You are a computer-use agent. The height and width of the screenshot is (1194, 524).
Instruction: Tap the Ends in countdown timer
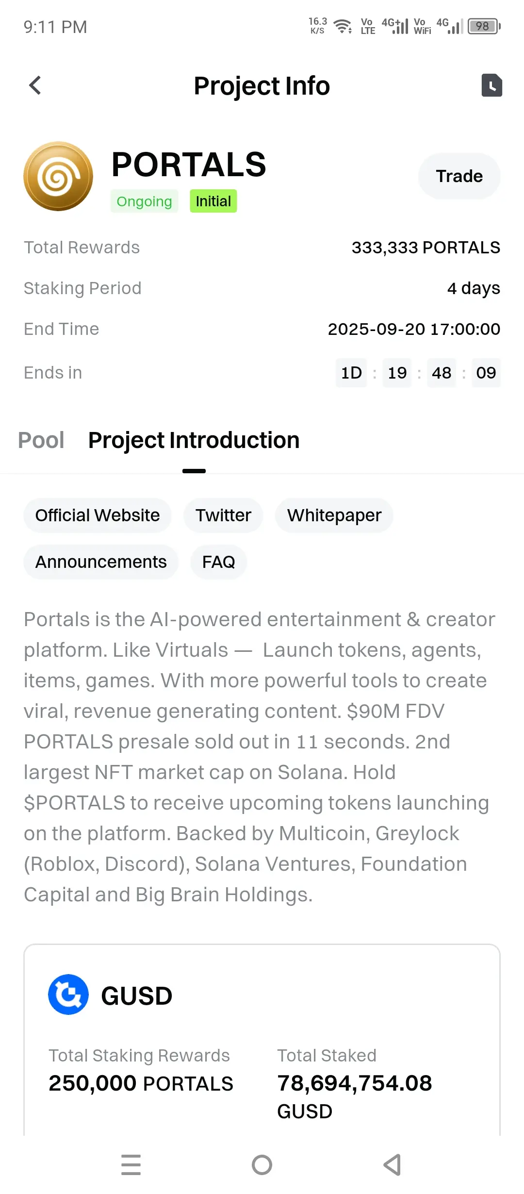tap(418, 373)
